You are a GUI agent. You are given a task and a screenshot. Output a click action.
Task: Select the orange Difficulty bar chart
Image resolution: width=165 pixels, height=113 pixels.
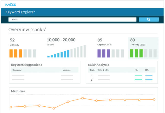[x=23, y=53]
